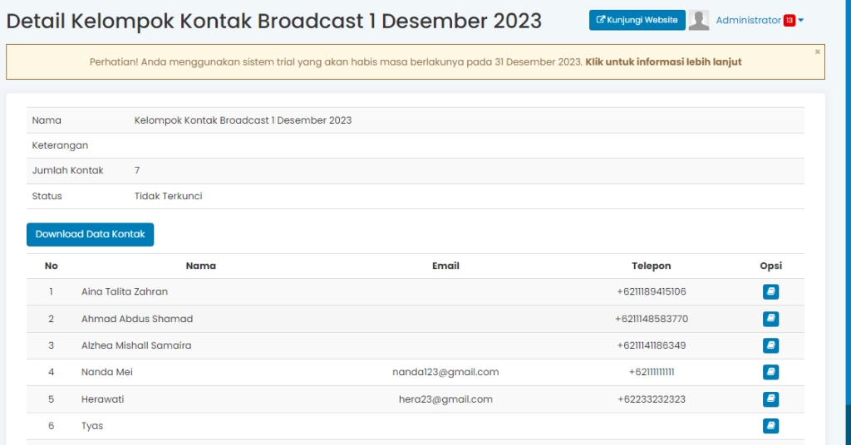Click the Email column header
The height and width of the screenshot is (445, 851).
pyautogui.click(x=445, y=266)
